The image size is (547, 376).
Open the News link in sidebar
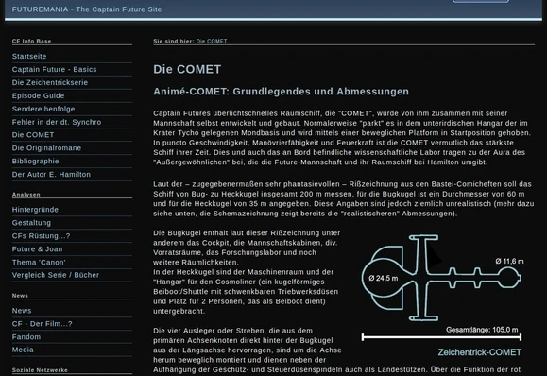coord(22,311)
